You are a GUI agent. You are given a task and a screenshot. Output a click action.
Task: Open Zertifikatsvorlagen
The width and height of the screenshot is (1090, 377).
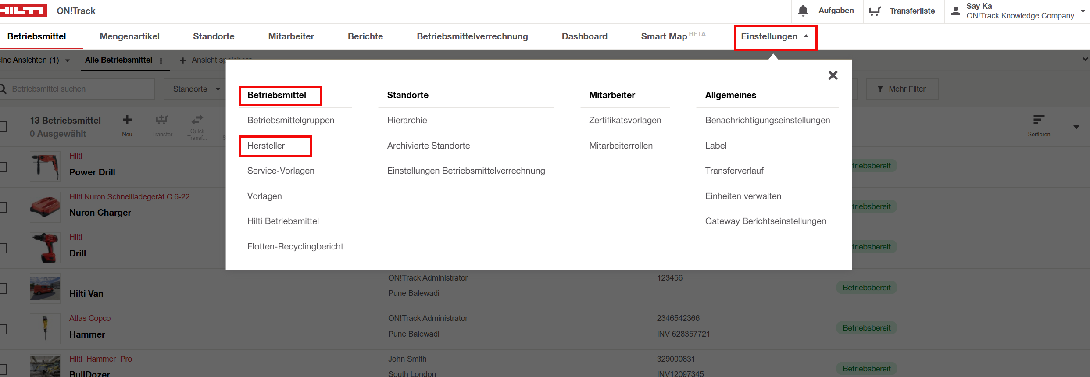coord(625,120)
